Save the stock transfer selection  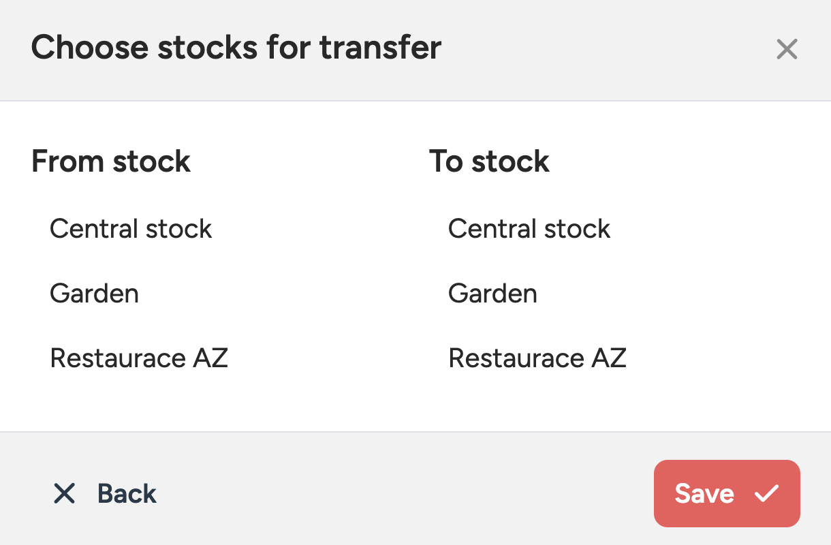pyautogui.click(x=726, y=493)
